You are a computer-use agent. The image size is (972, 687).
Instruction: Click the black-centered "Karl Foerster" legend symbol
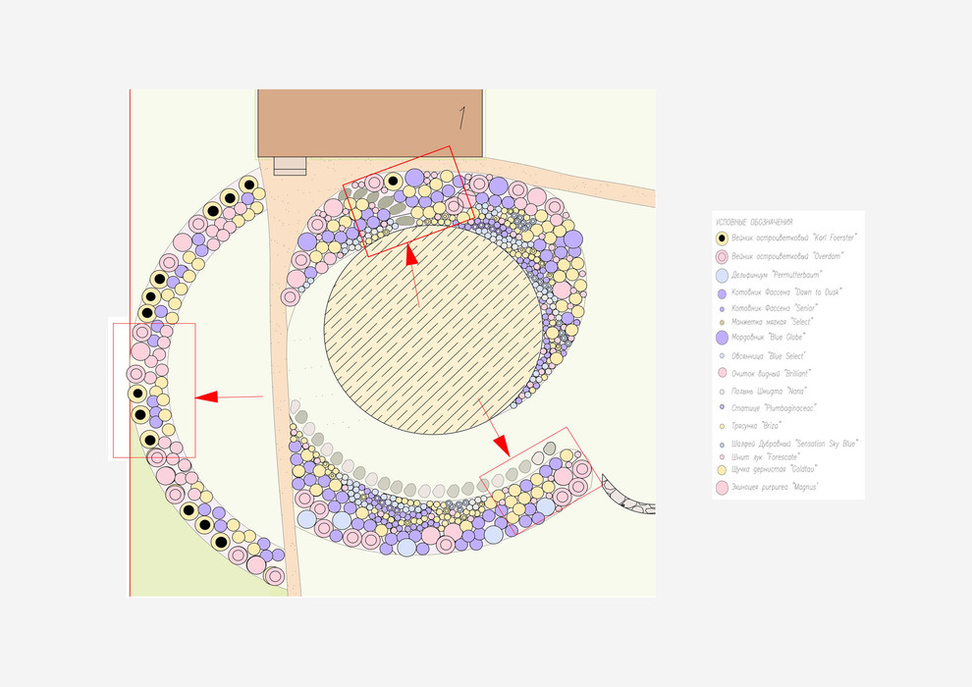coord(722,238)
